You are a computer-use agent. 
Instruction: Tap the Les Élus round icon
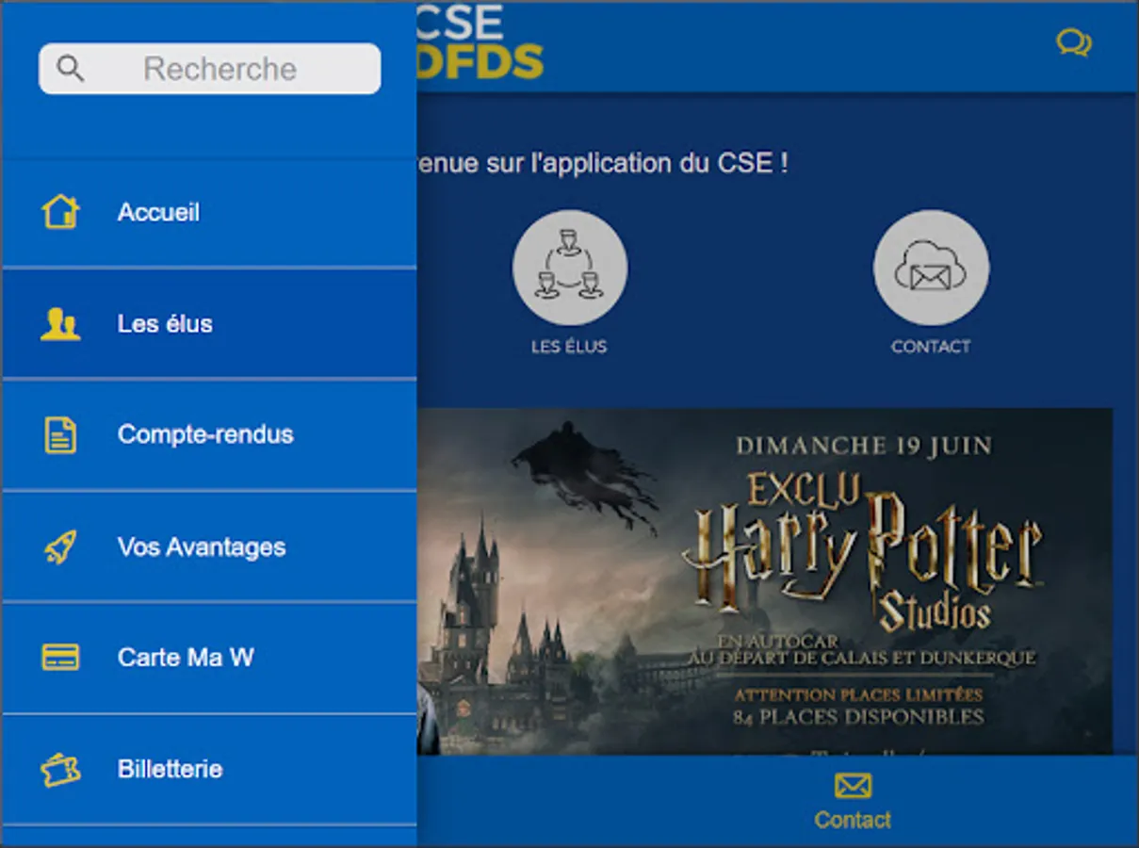(569, 268)
